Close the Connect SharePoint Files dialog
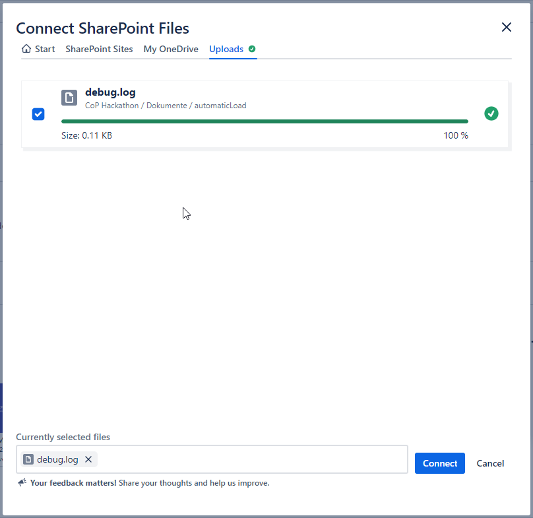This screenshot has height=518, width=533. 506,27
